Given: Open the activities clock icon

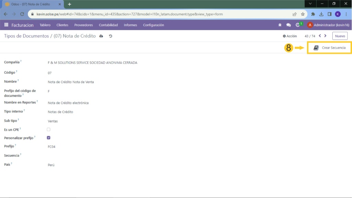Looking at the screenshot, I should point(298,25).
